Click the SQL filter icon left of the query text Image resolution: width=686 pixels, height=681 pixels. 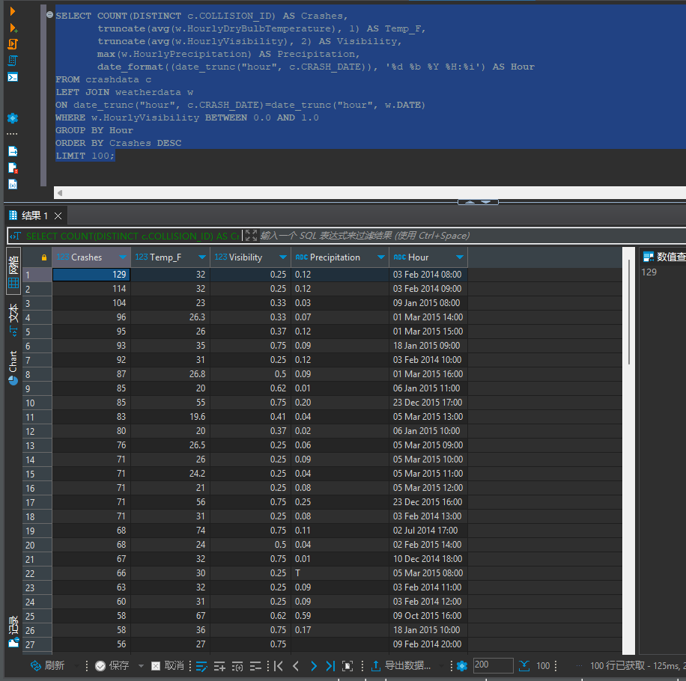(16, 236)
